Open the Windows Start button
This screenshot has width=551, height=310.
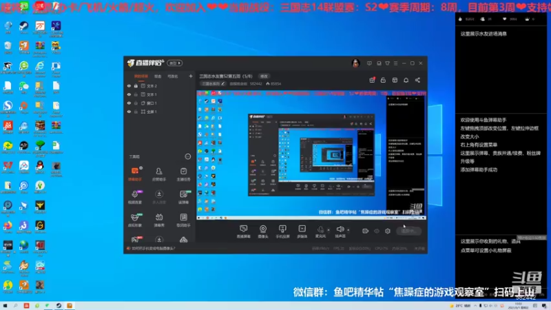[x=5, y=306]
